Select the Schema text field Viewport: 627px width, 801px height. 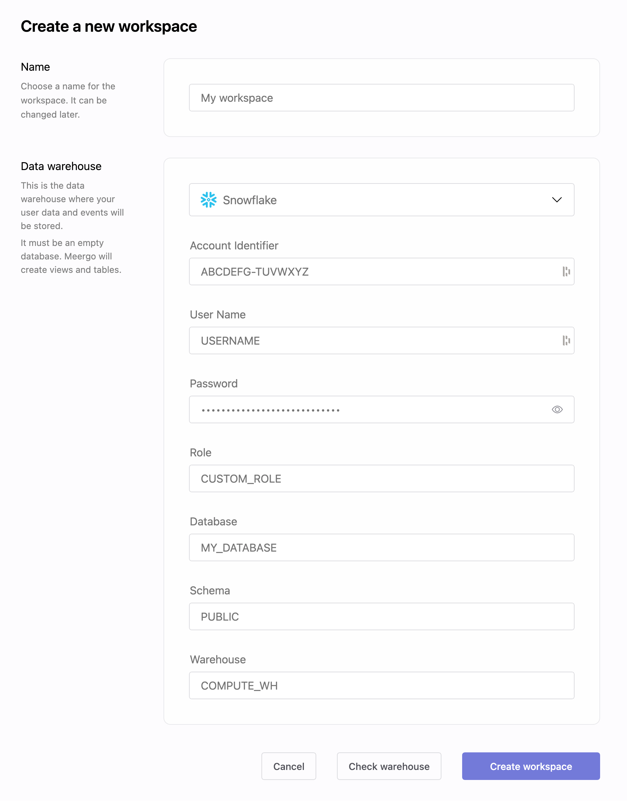tap(381, 617)
